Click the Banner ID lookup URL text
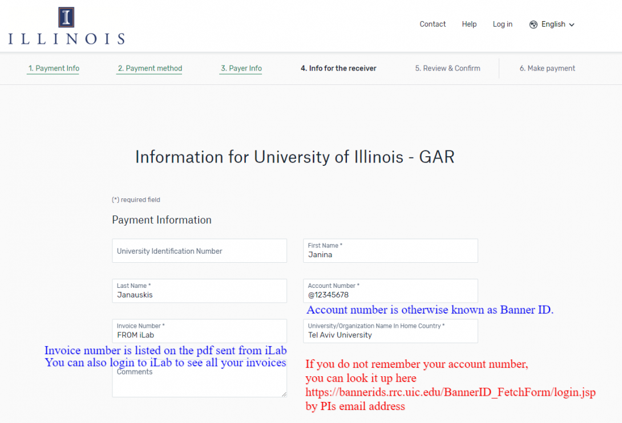Viewport: 622px width, 423px height. 451,392
